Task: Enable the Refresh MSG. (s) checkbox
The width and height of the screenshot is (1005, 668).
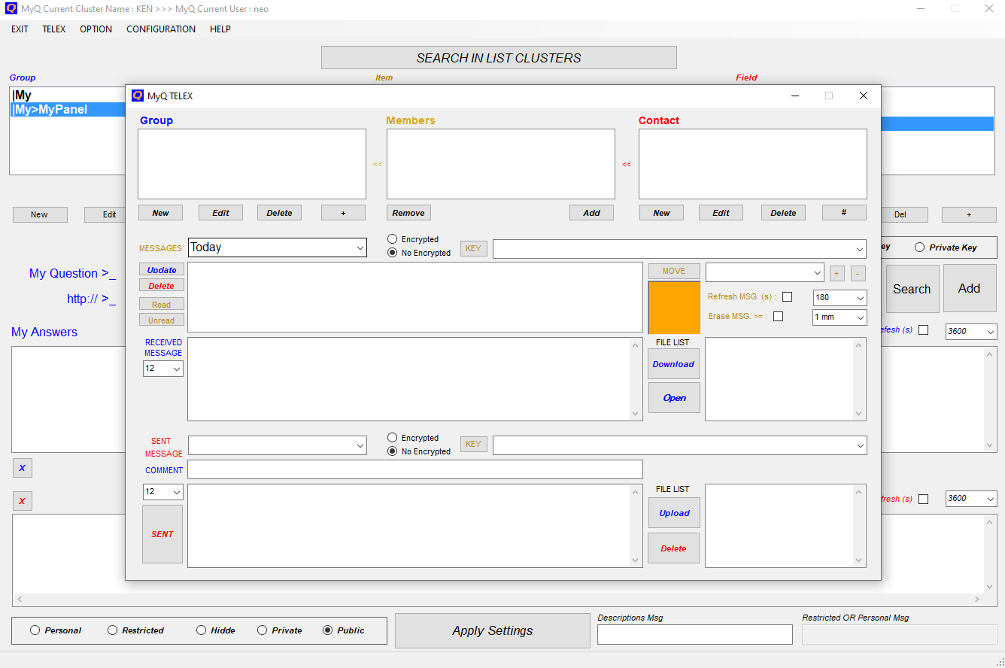Action: click(787, 296)
